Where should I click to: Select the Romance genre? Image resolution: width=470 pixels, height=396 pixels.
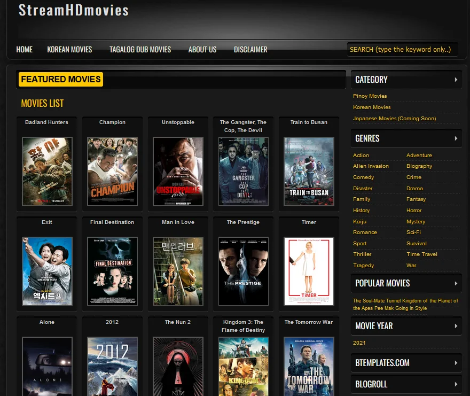coord(365,232)
